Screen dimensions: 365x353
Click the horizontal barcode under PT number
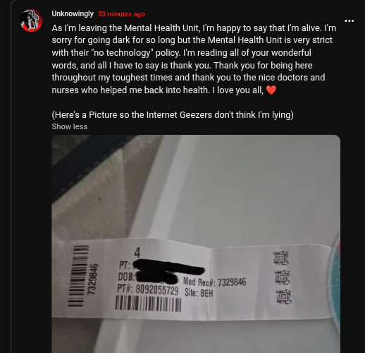[x=148, y=304]
